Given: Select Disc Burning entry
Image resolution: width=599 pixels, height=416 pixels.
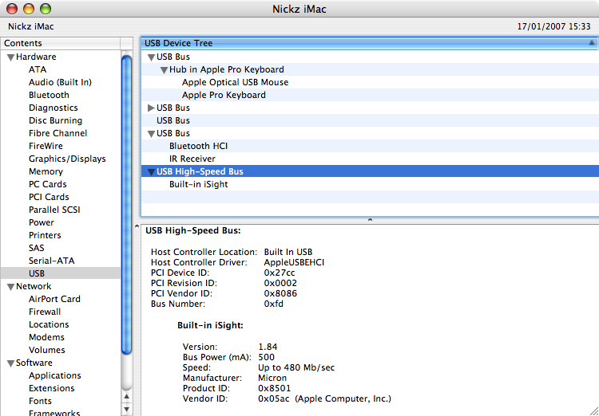Looking at the screenshot, I should 55,120.
